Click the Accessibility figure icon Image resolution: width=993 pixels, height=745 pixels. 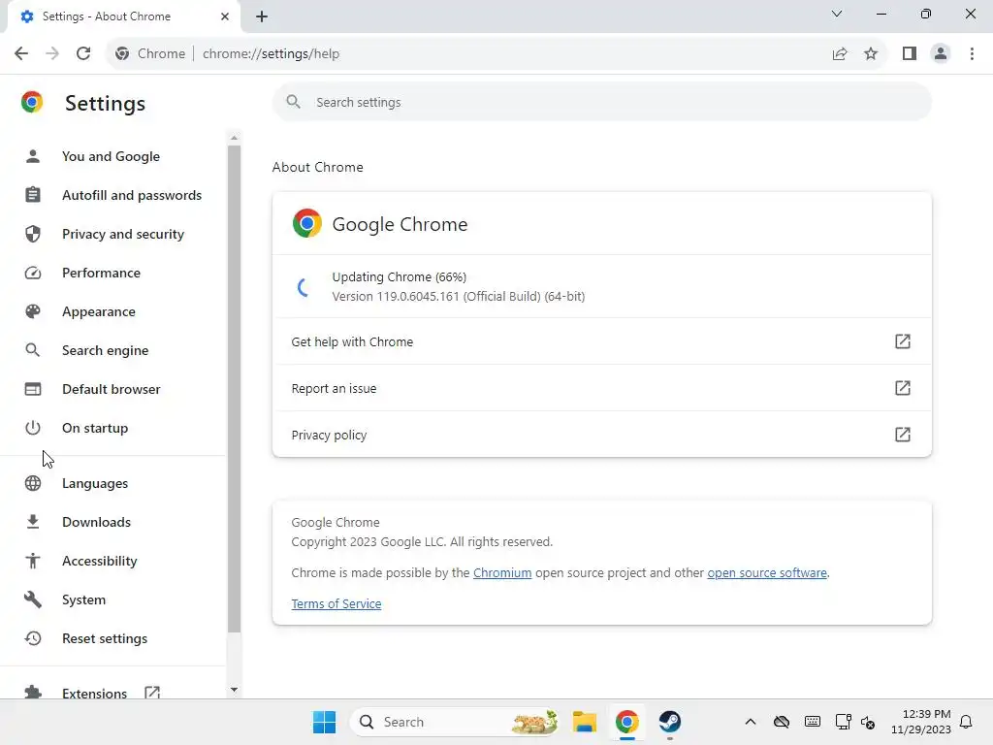pos(33,560)
